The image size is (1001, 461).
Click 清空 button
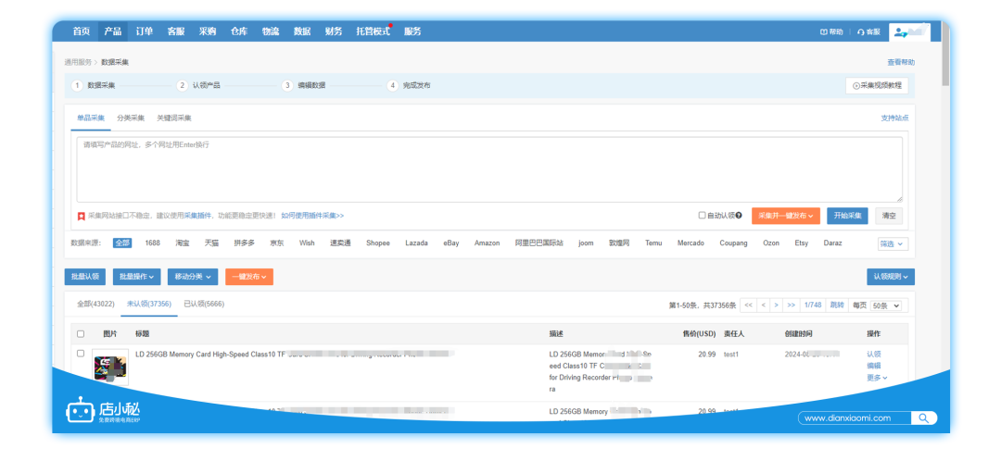pos(889,216)
